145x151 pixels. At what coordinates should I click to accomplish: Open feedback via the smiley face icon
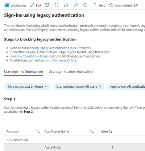pos(85,5)
